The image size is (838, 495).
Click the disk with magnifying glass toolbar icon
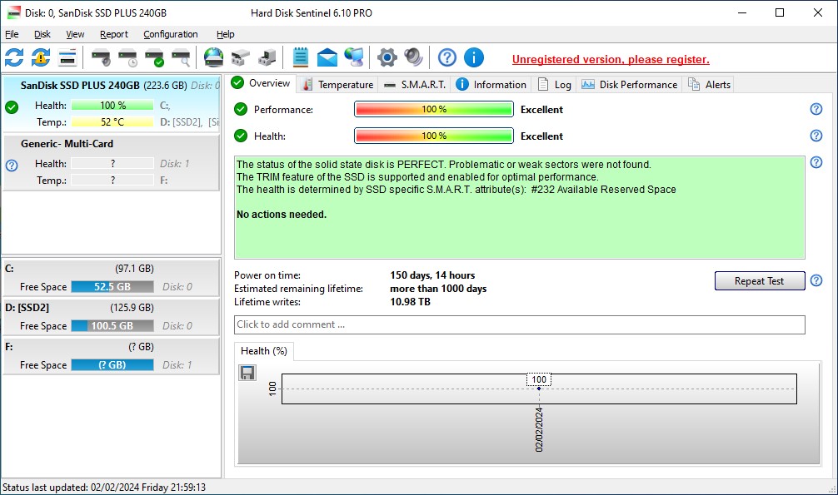pos(181,57)
